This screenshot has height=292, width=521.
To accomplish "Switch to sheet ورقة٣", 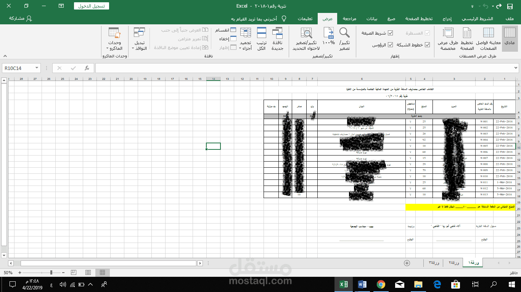I will point(434,263).
